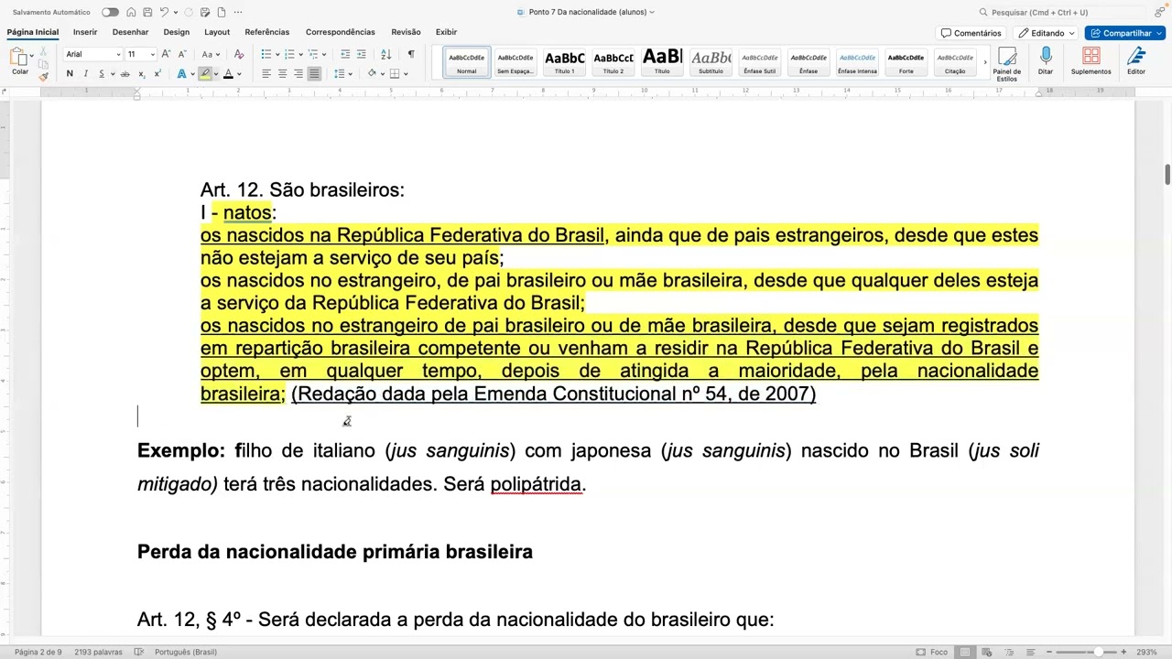The height and width of the screenshot is (659, 1172).
Task: Open the more quick-access options ellipsis
Action: coord(238,12)
